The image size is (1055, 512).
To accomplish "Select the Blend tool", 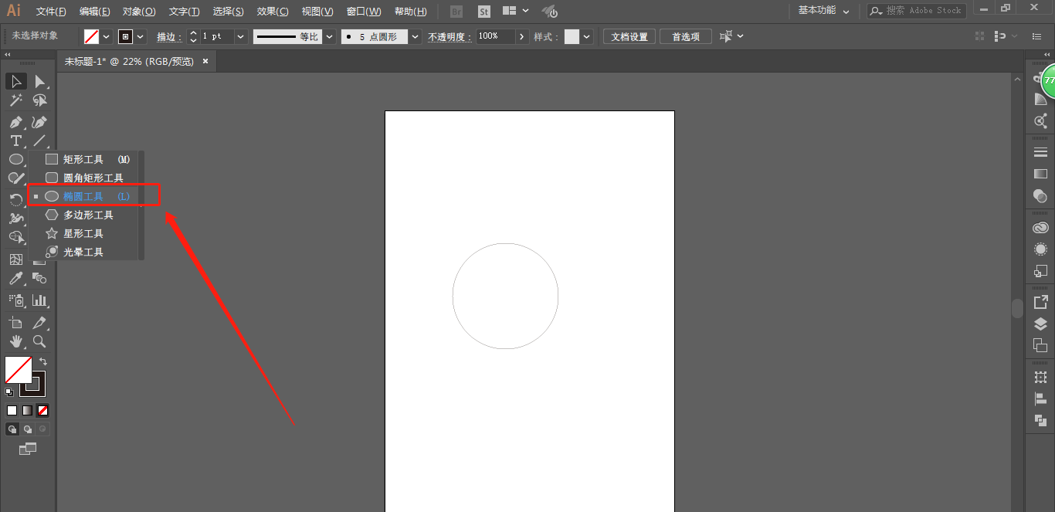I will 40,279.
